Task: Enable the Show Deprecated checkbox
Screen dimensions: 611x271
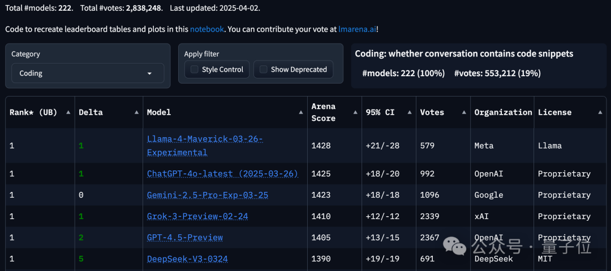Action: tap(264, 69)
